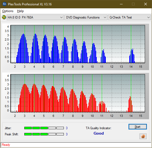The image size is (152, 148).
Task: Expand the Q-Check TA Test dropdown
Action: tap(129, 17)
